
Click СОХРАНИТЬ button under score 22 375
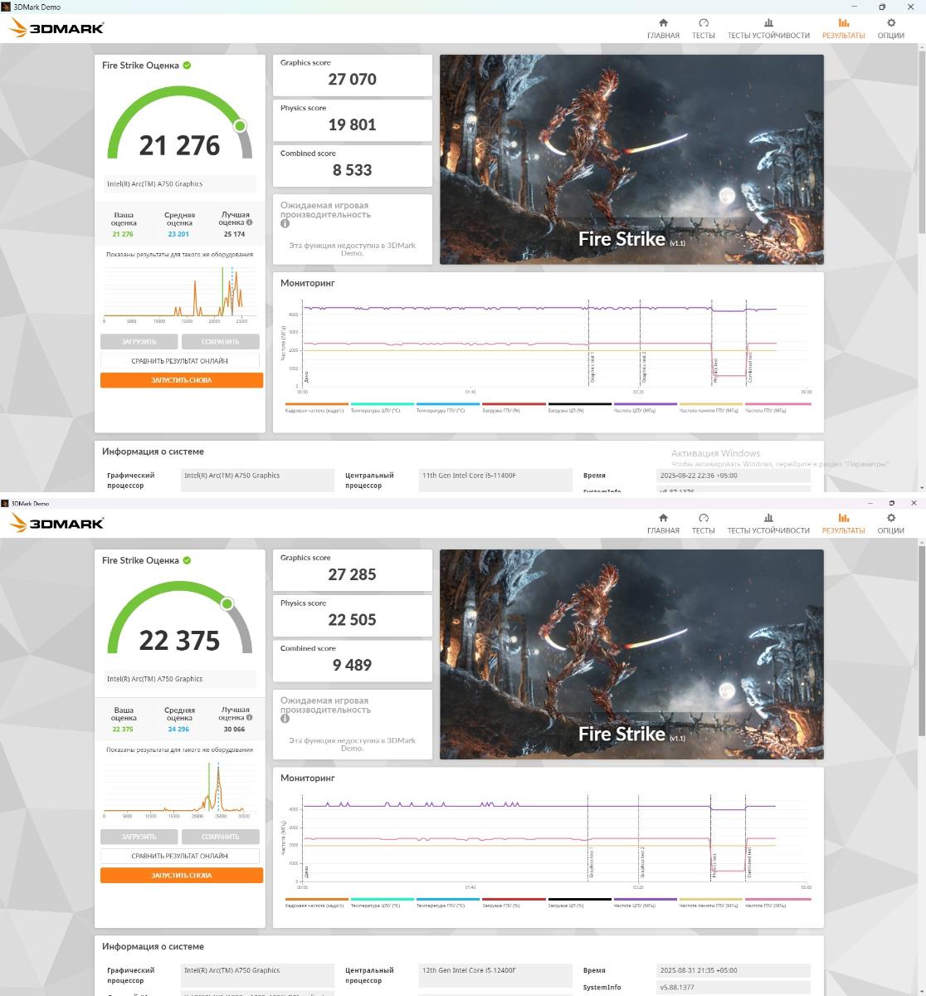[x=220, y=837]
